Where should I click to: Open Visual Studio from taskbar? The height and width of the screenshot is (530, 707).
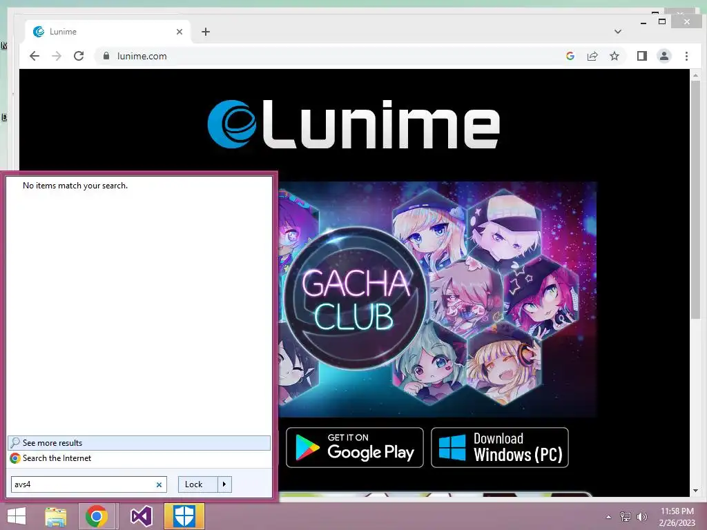(141, 516)
